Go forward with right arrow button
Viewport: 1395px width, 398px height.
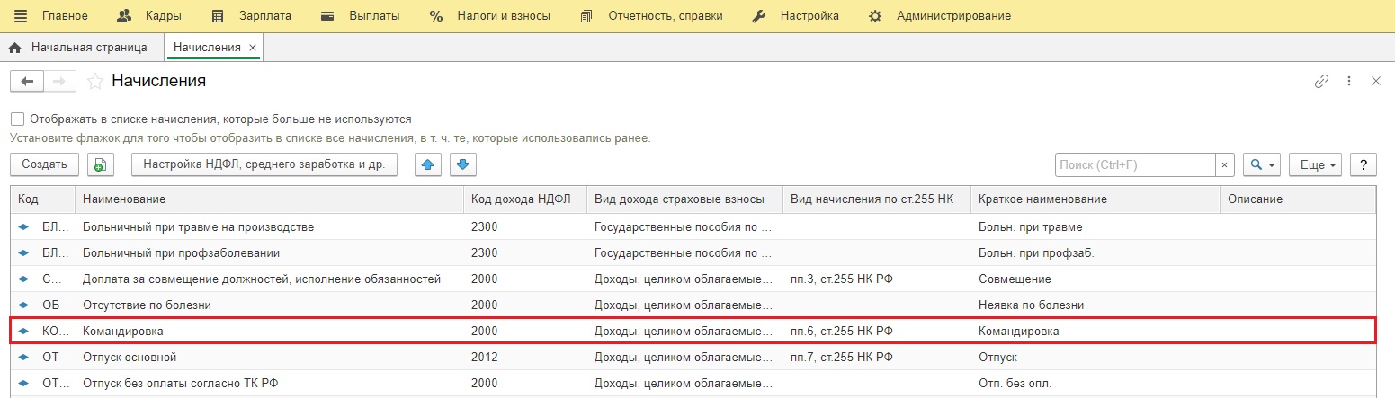[60, 82]
